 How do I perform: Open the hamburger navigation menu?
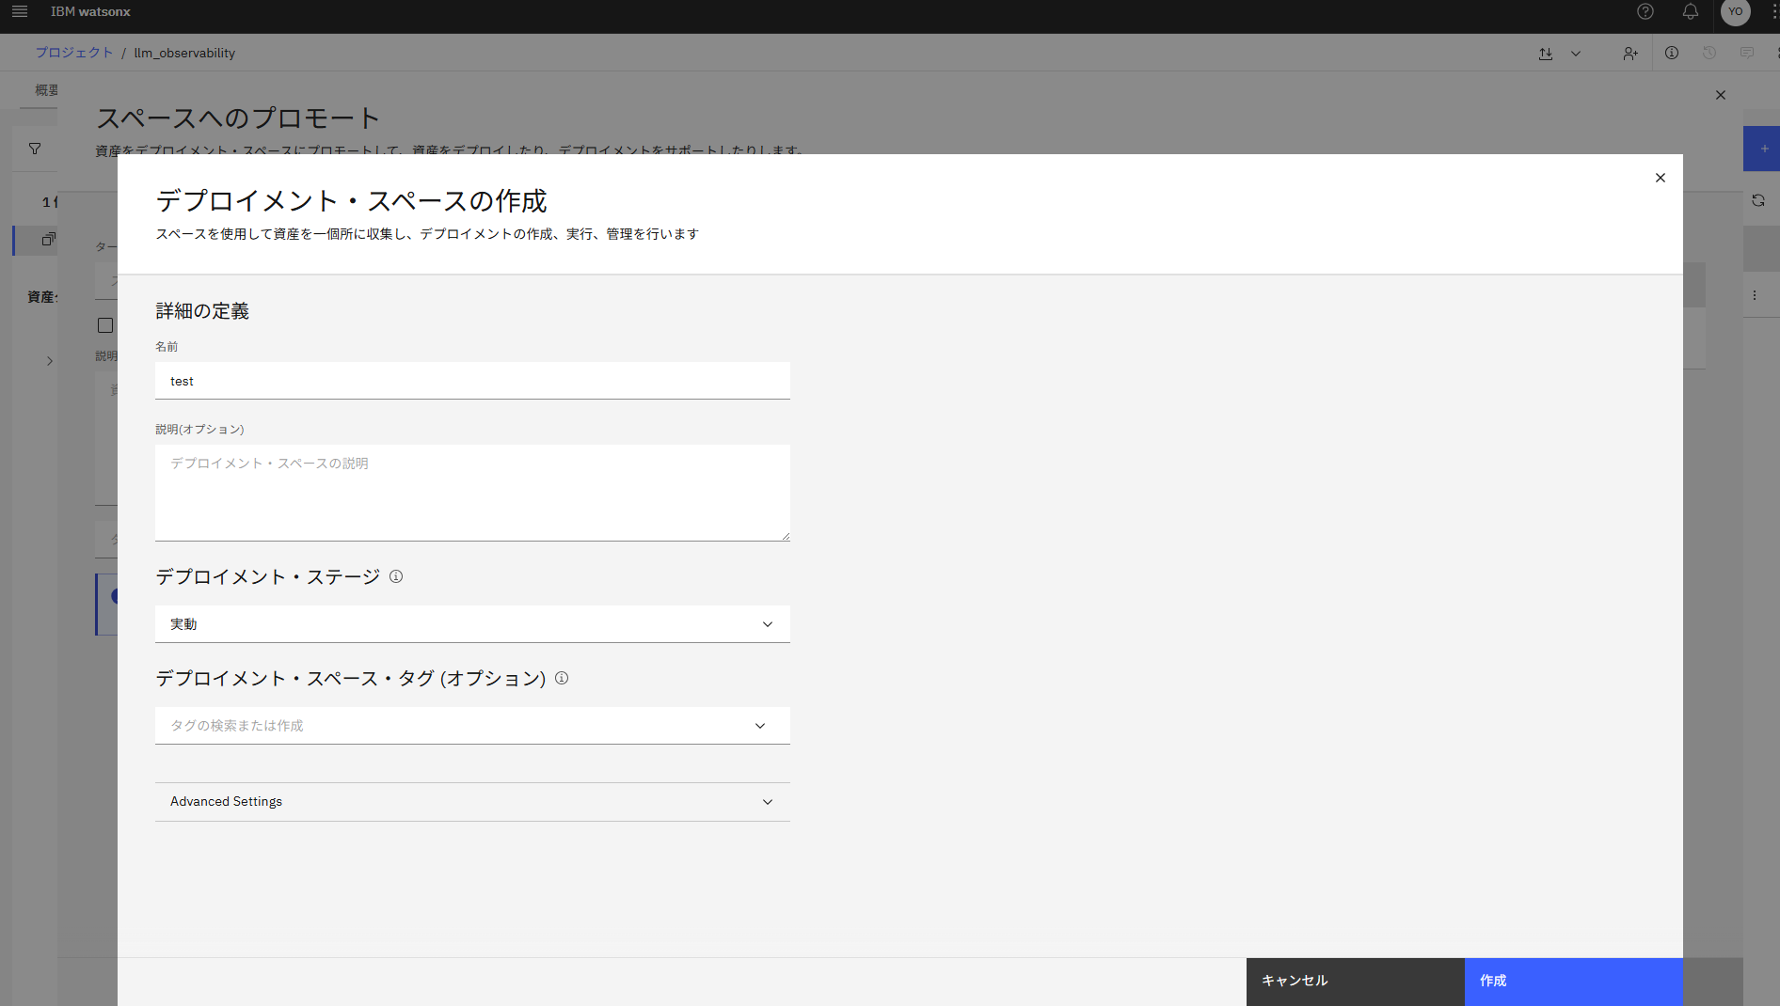[20, 12]
